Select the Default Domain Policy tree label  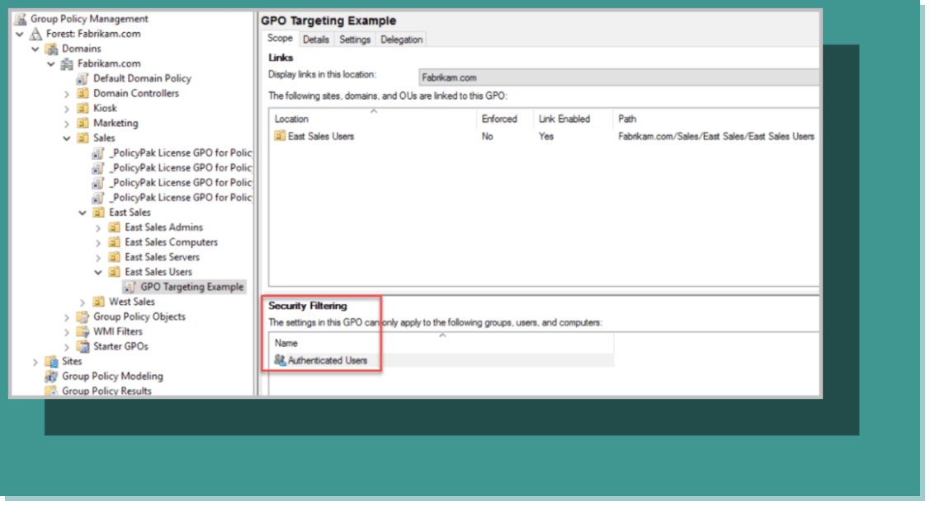[142, 78]
